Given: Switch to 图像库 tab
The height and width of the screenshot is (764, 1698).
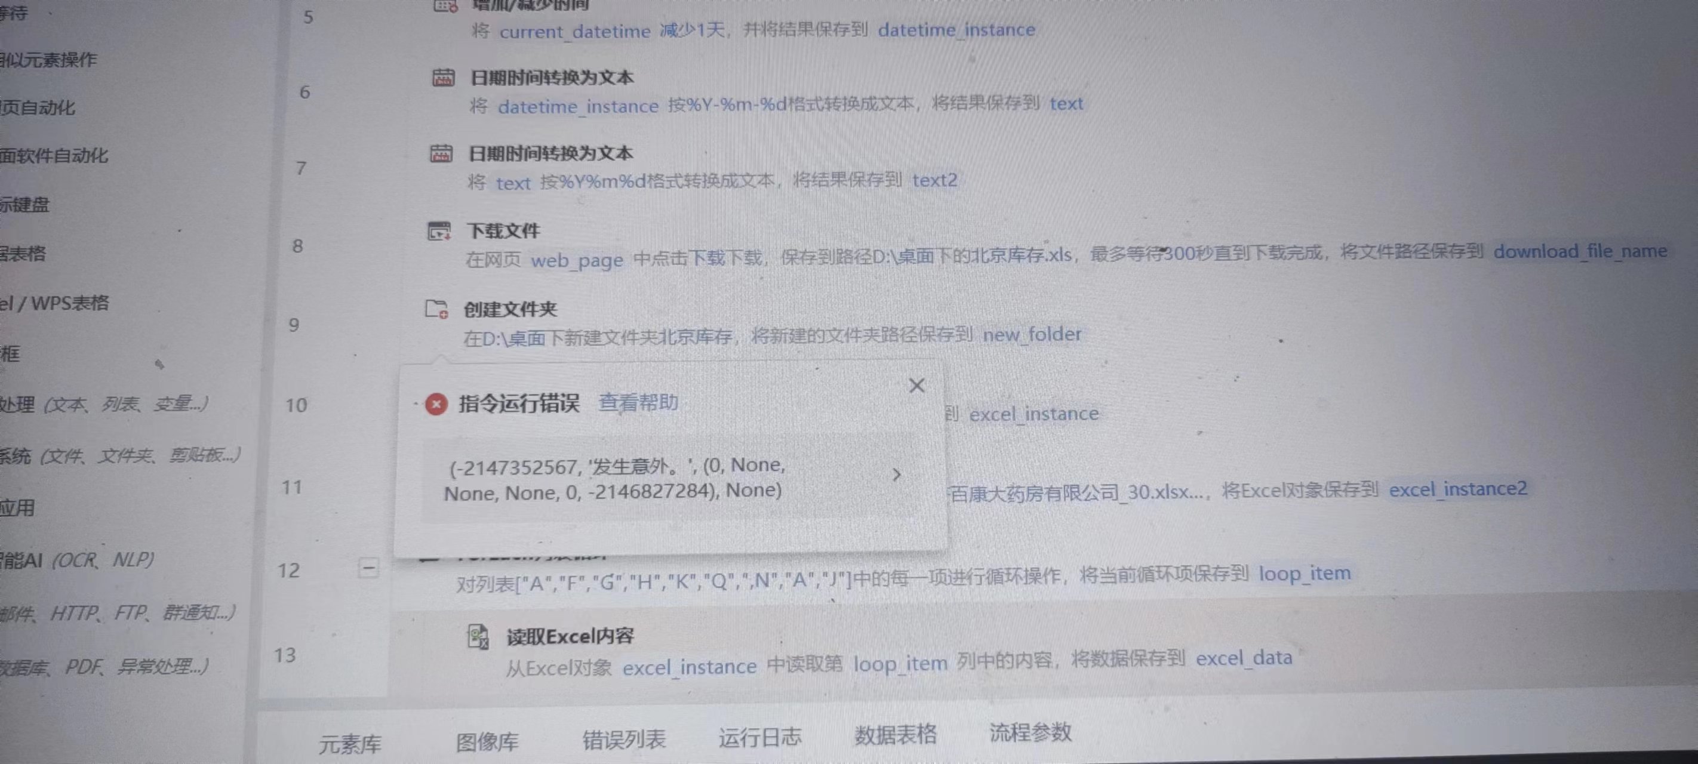Looking at the screenshot, I should (x=487, y=743).
